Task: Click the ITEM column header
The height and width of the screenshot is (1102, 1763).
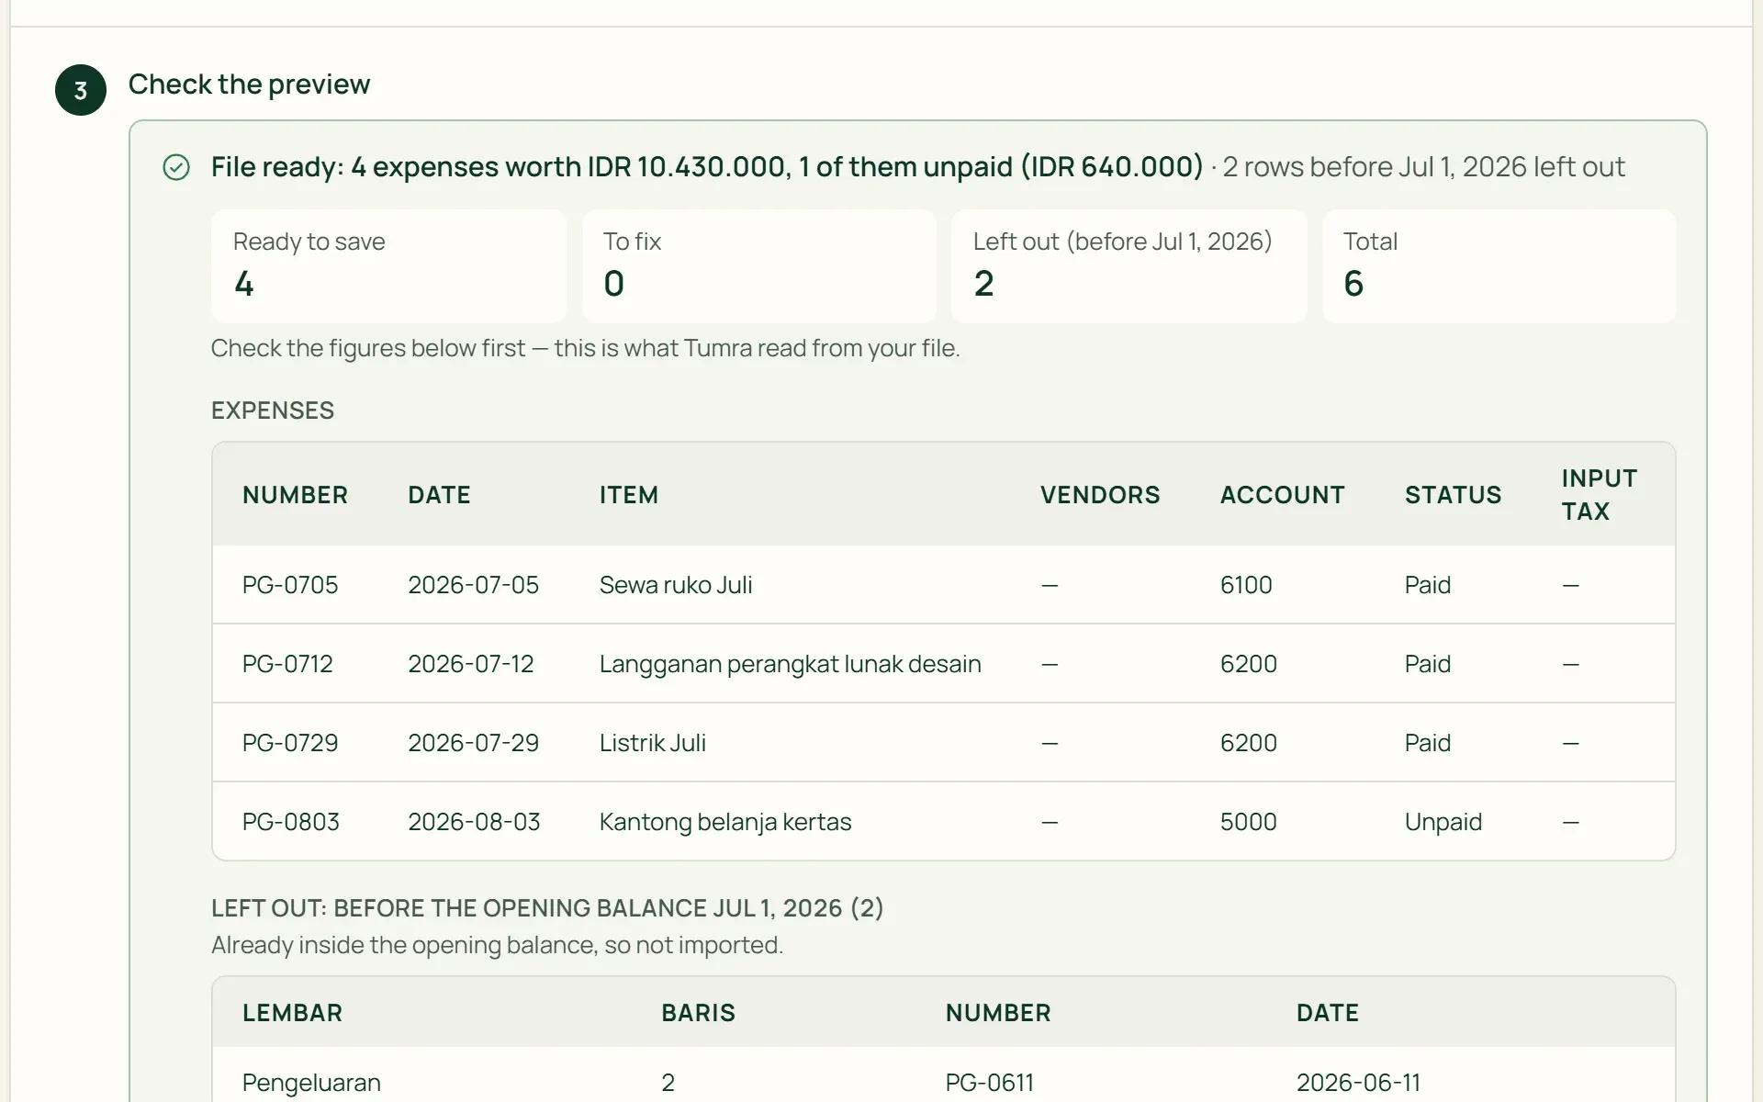Action: (629, 495)
